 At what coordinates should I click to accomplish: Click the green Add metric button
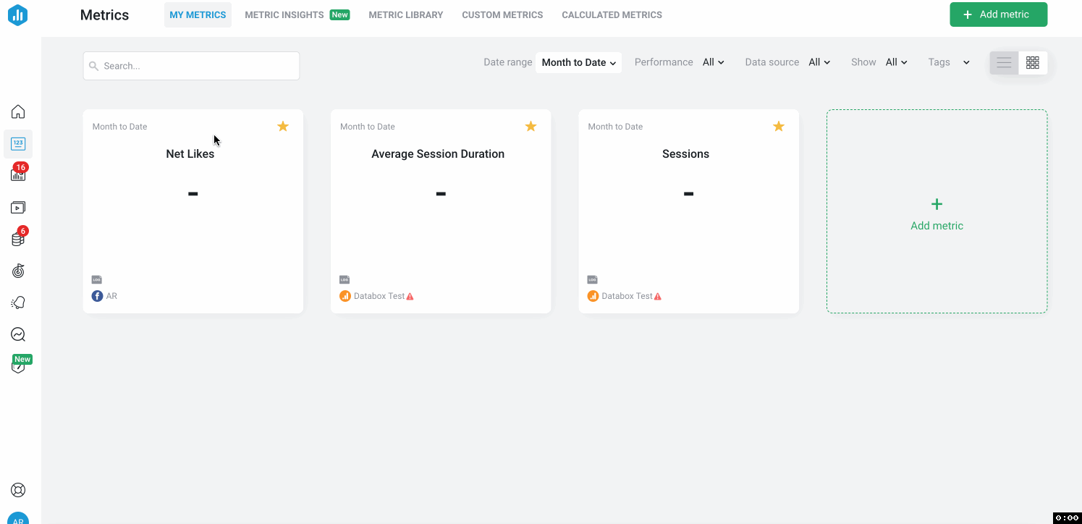pyautogui.click(x=998, y=14)
